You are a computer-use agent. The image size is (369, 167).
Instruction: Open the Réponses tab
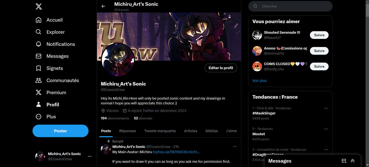[x=127, y=131]
